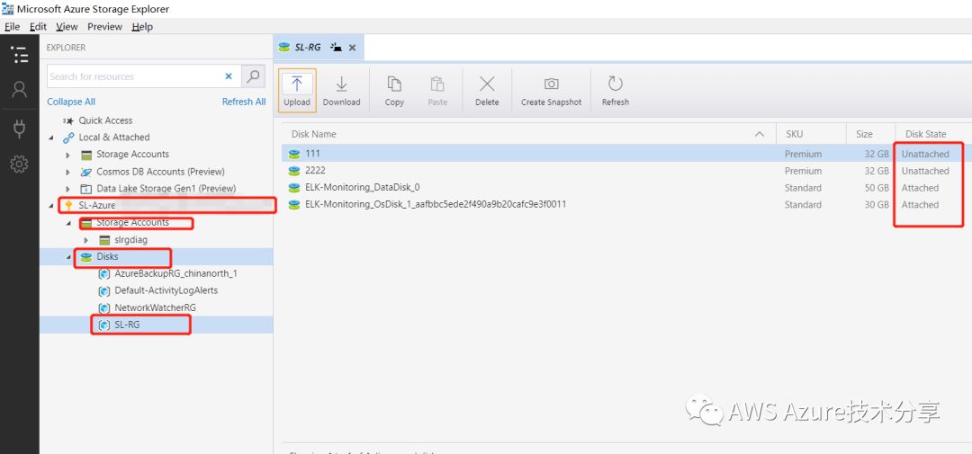Click the Collapse All link
972x454 pixels.
coord(71,102)
